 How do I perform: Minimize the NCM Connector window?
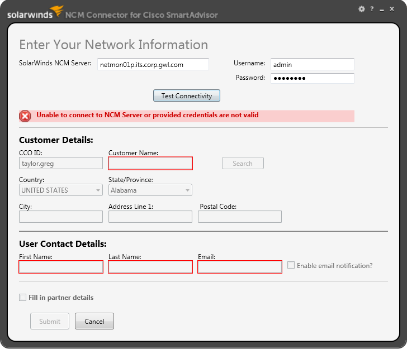(x=382, y=10)
